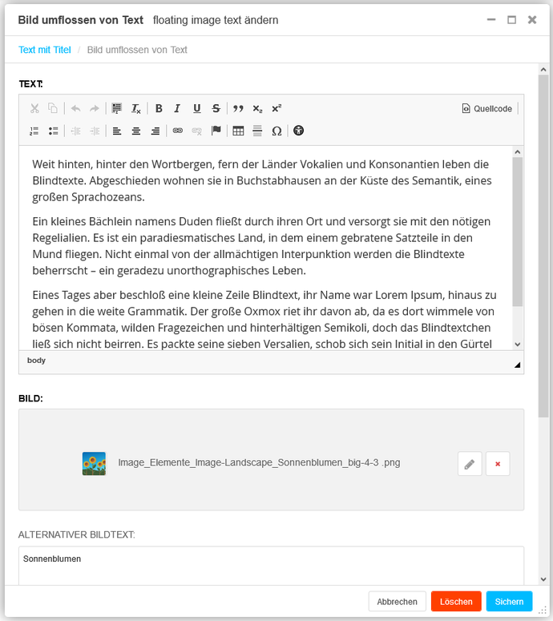Image resolution: width=553 pixels, height=621 pixels.
Task: Click the increase indent icon
Action: pos(95,131)
